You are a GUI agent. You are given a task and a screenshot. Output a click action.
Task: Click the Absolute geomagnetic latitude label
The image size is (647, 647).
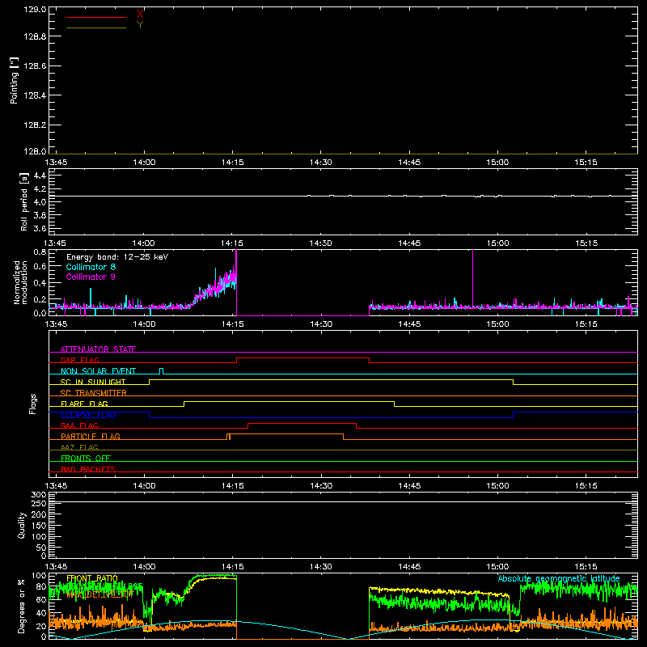tap(559, 578)
